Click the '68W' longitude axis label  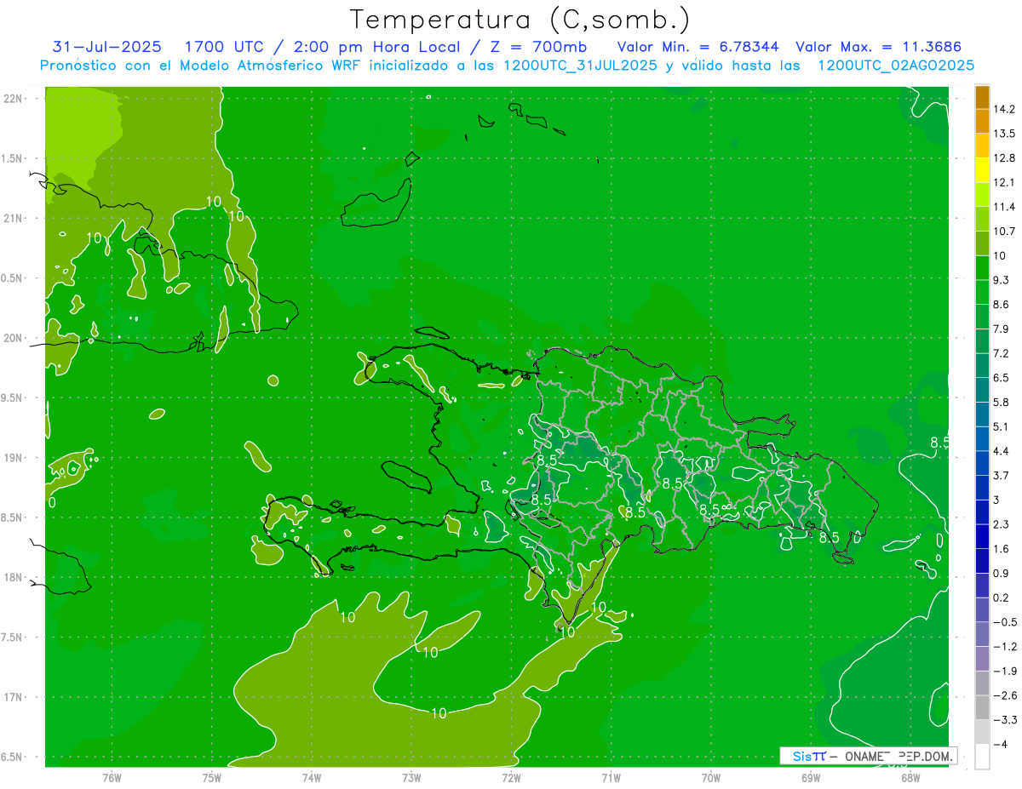pos(910,777)
